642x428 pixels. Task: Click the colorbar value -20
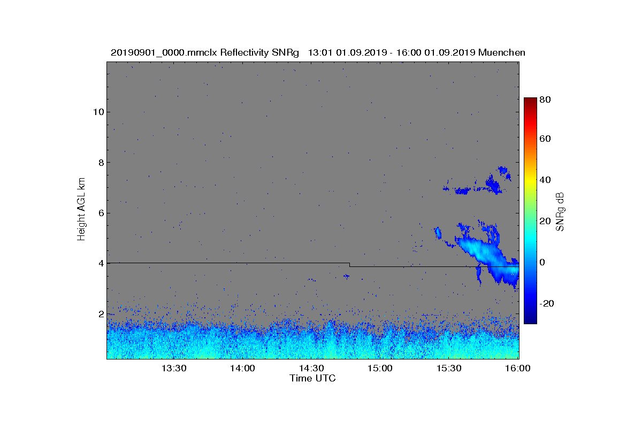pos(547,303)
